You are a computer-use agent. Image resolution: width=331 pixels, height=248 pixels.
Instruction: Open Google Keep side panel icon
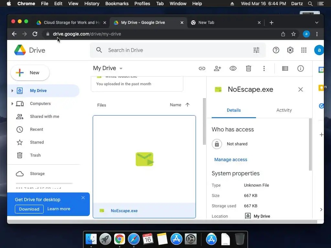tap(321, 88)
